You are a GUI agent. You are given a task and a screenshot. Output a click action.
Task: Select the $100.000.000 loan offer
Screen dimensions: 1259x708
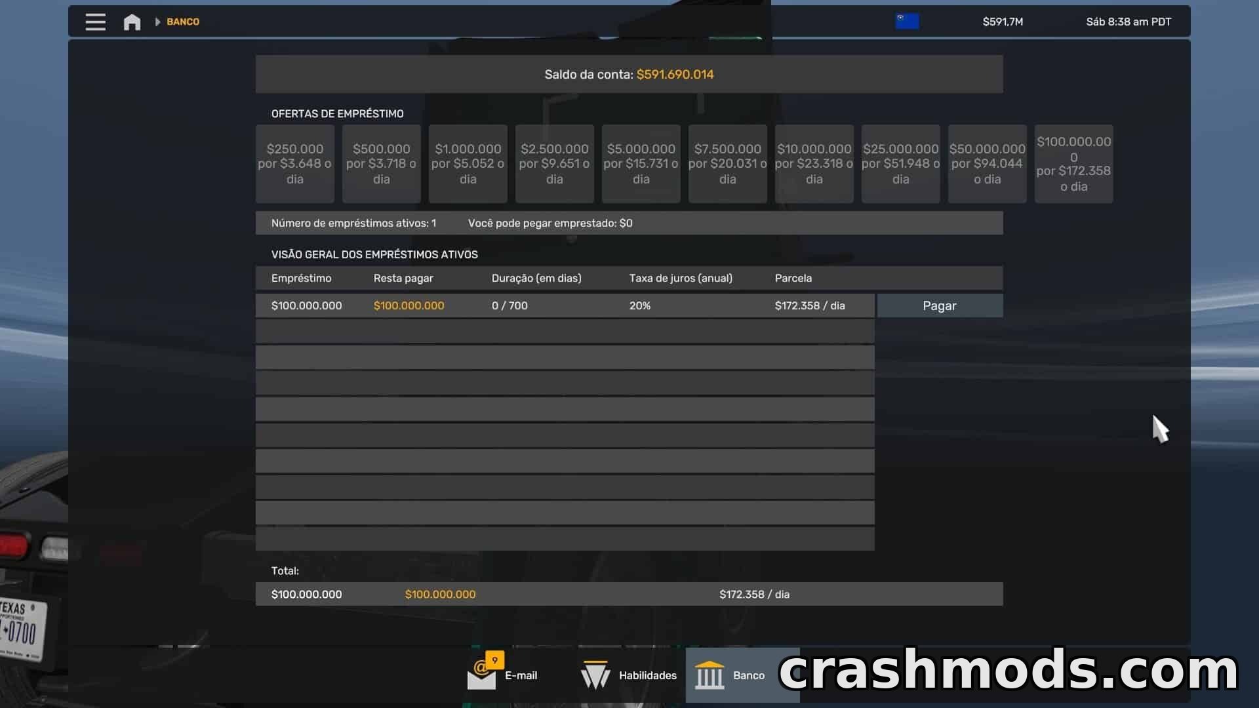point(1074,164)
